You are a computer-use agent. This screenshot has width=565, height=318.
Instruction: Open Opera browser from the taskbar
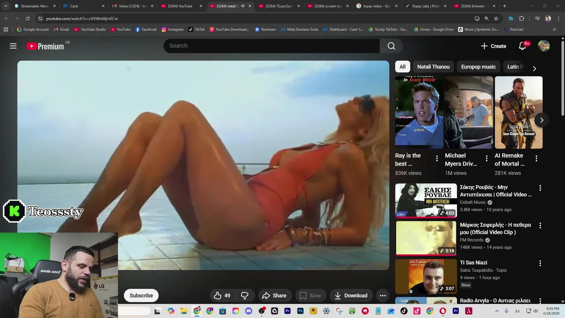point(443,311)
